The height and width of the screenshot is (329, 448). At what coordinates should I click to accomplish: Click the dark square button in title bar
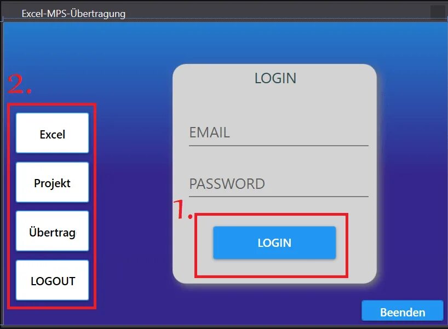click(438, 11)
